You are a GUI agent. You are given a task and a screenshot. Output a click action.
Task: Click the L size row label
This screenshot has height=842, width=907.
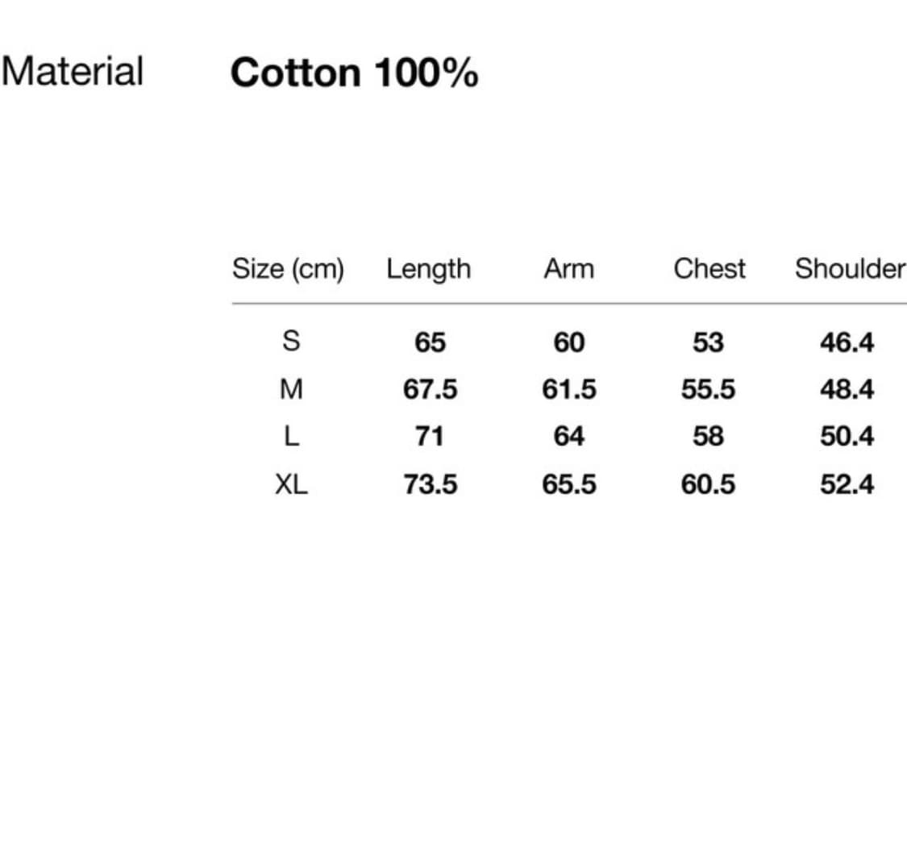pyautogui.click(x=291, y=437)
